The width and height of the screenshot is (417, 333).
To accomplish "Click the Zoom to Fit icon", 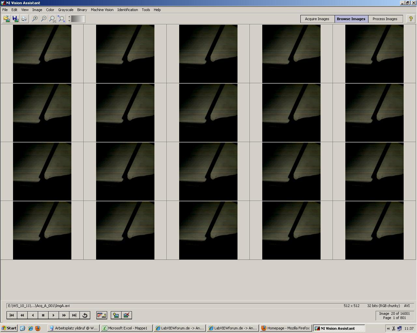I will [x=61, y=19].
